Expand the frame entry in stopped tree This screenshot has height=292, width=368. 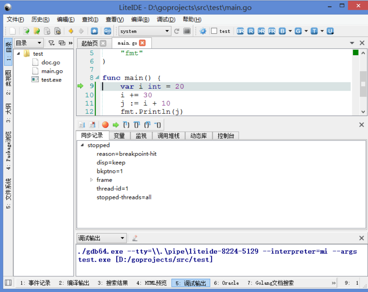pos(91,180)
